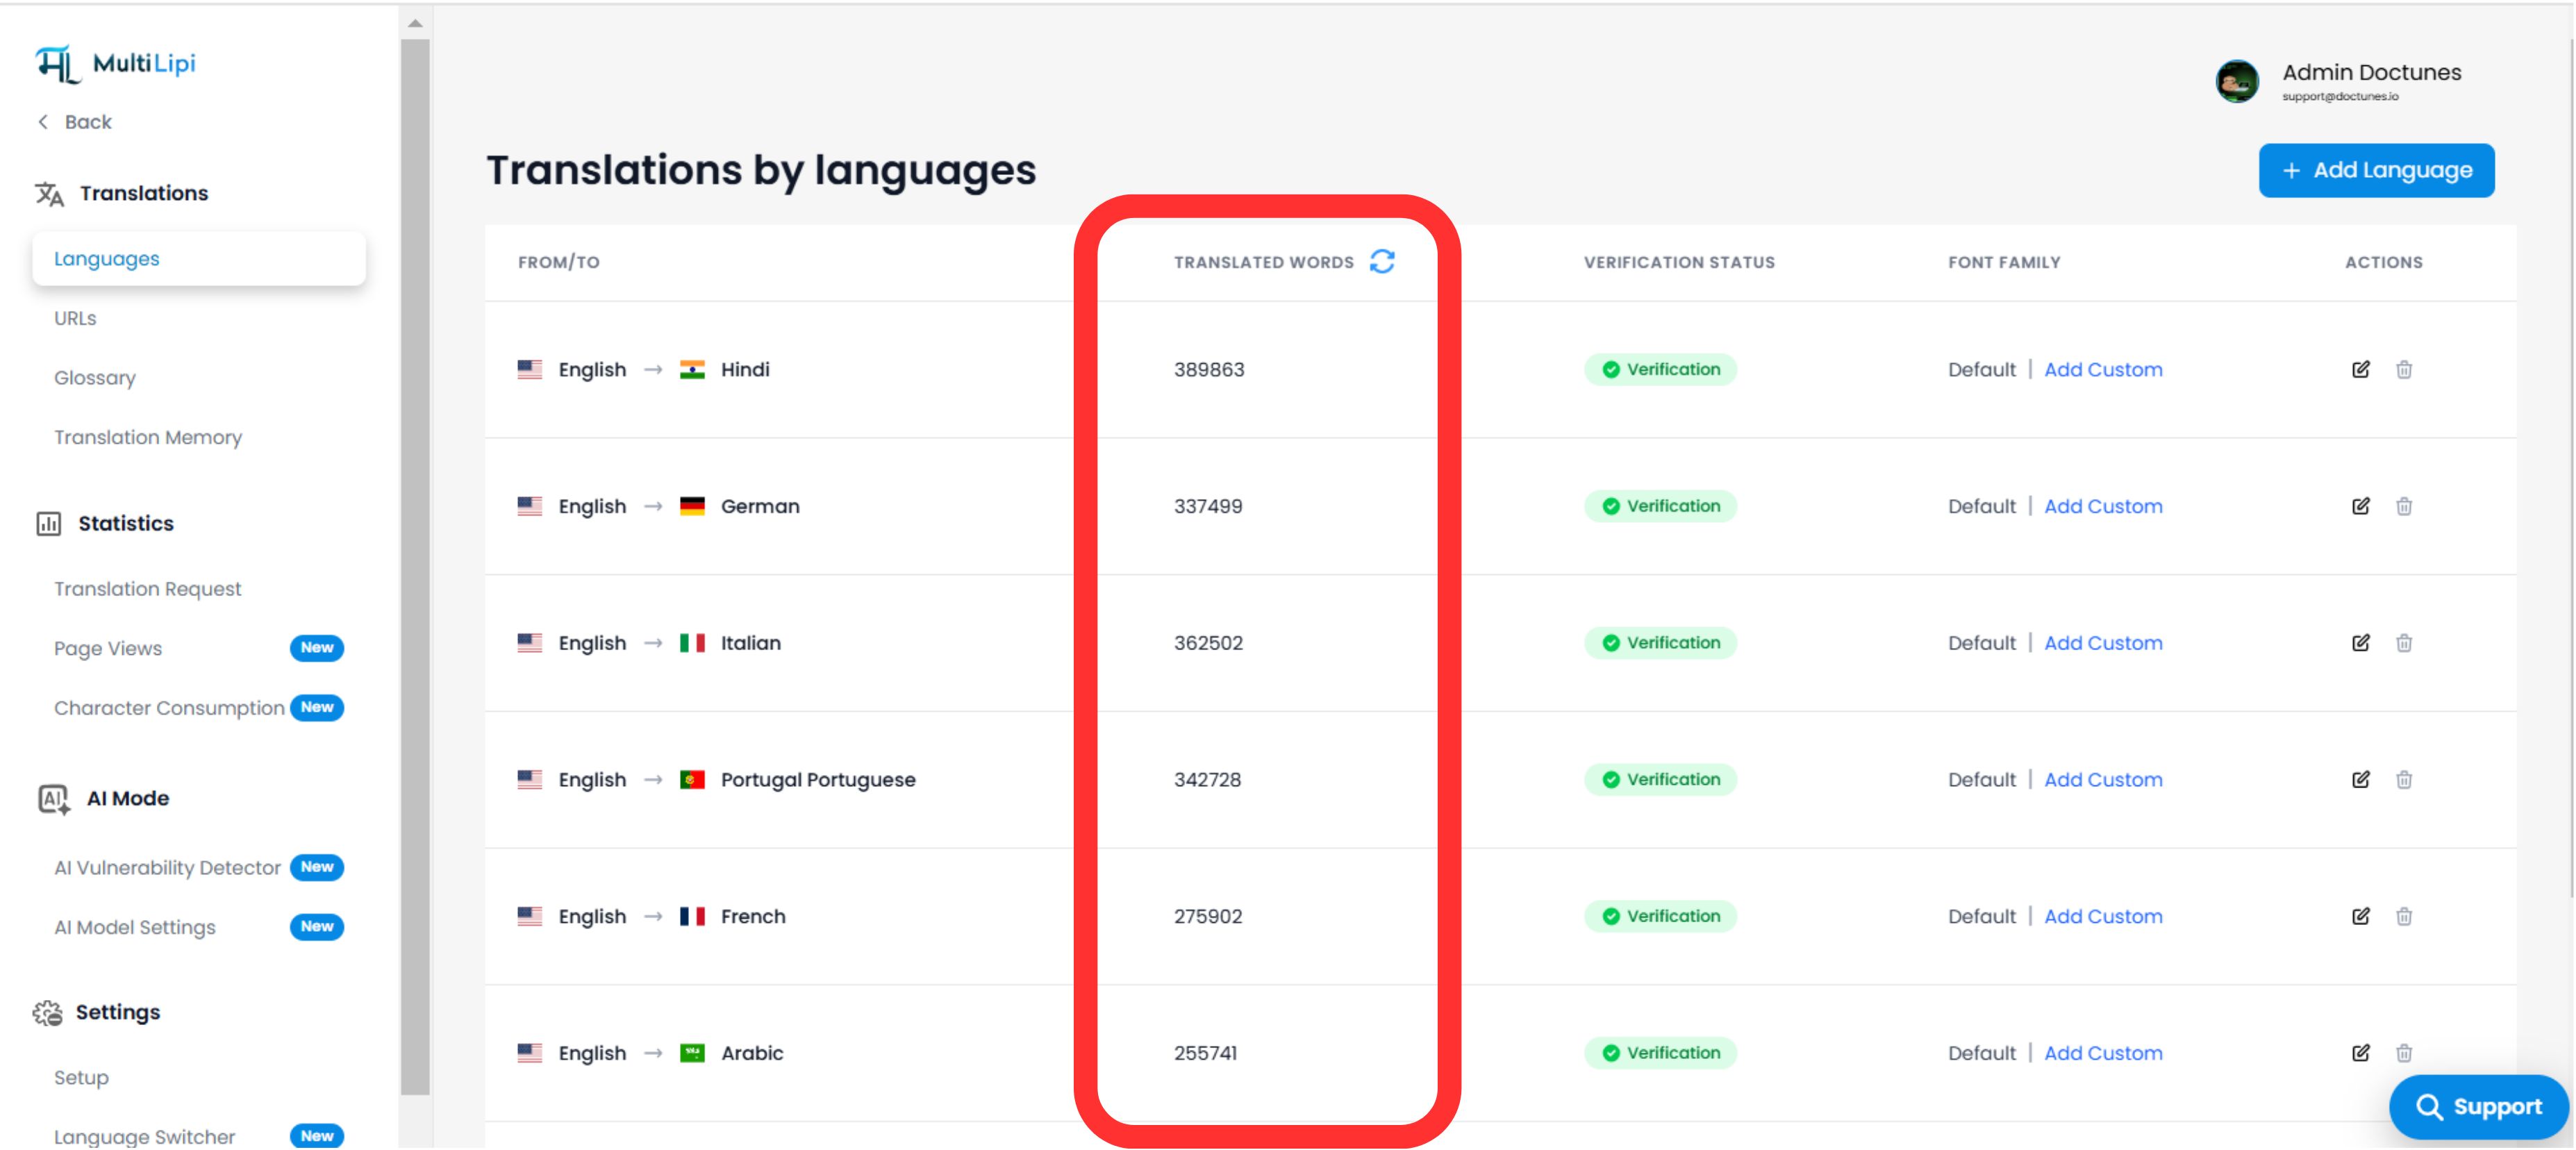Collapse the Translations section

point(143,193)
